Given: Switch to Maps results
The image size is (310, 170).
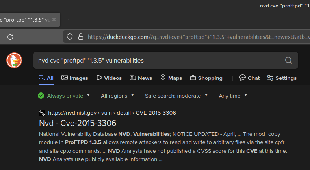Looking at the screenshot, I should click(171, 78).
